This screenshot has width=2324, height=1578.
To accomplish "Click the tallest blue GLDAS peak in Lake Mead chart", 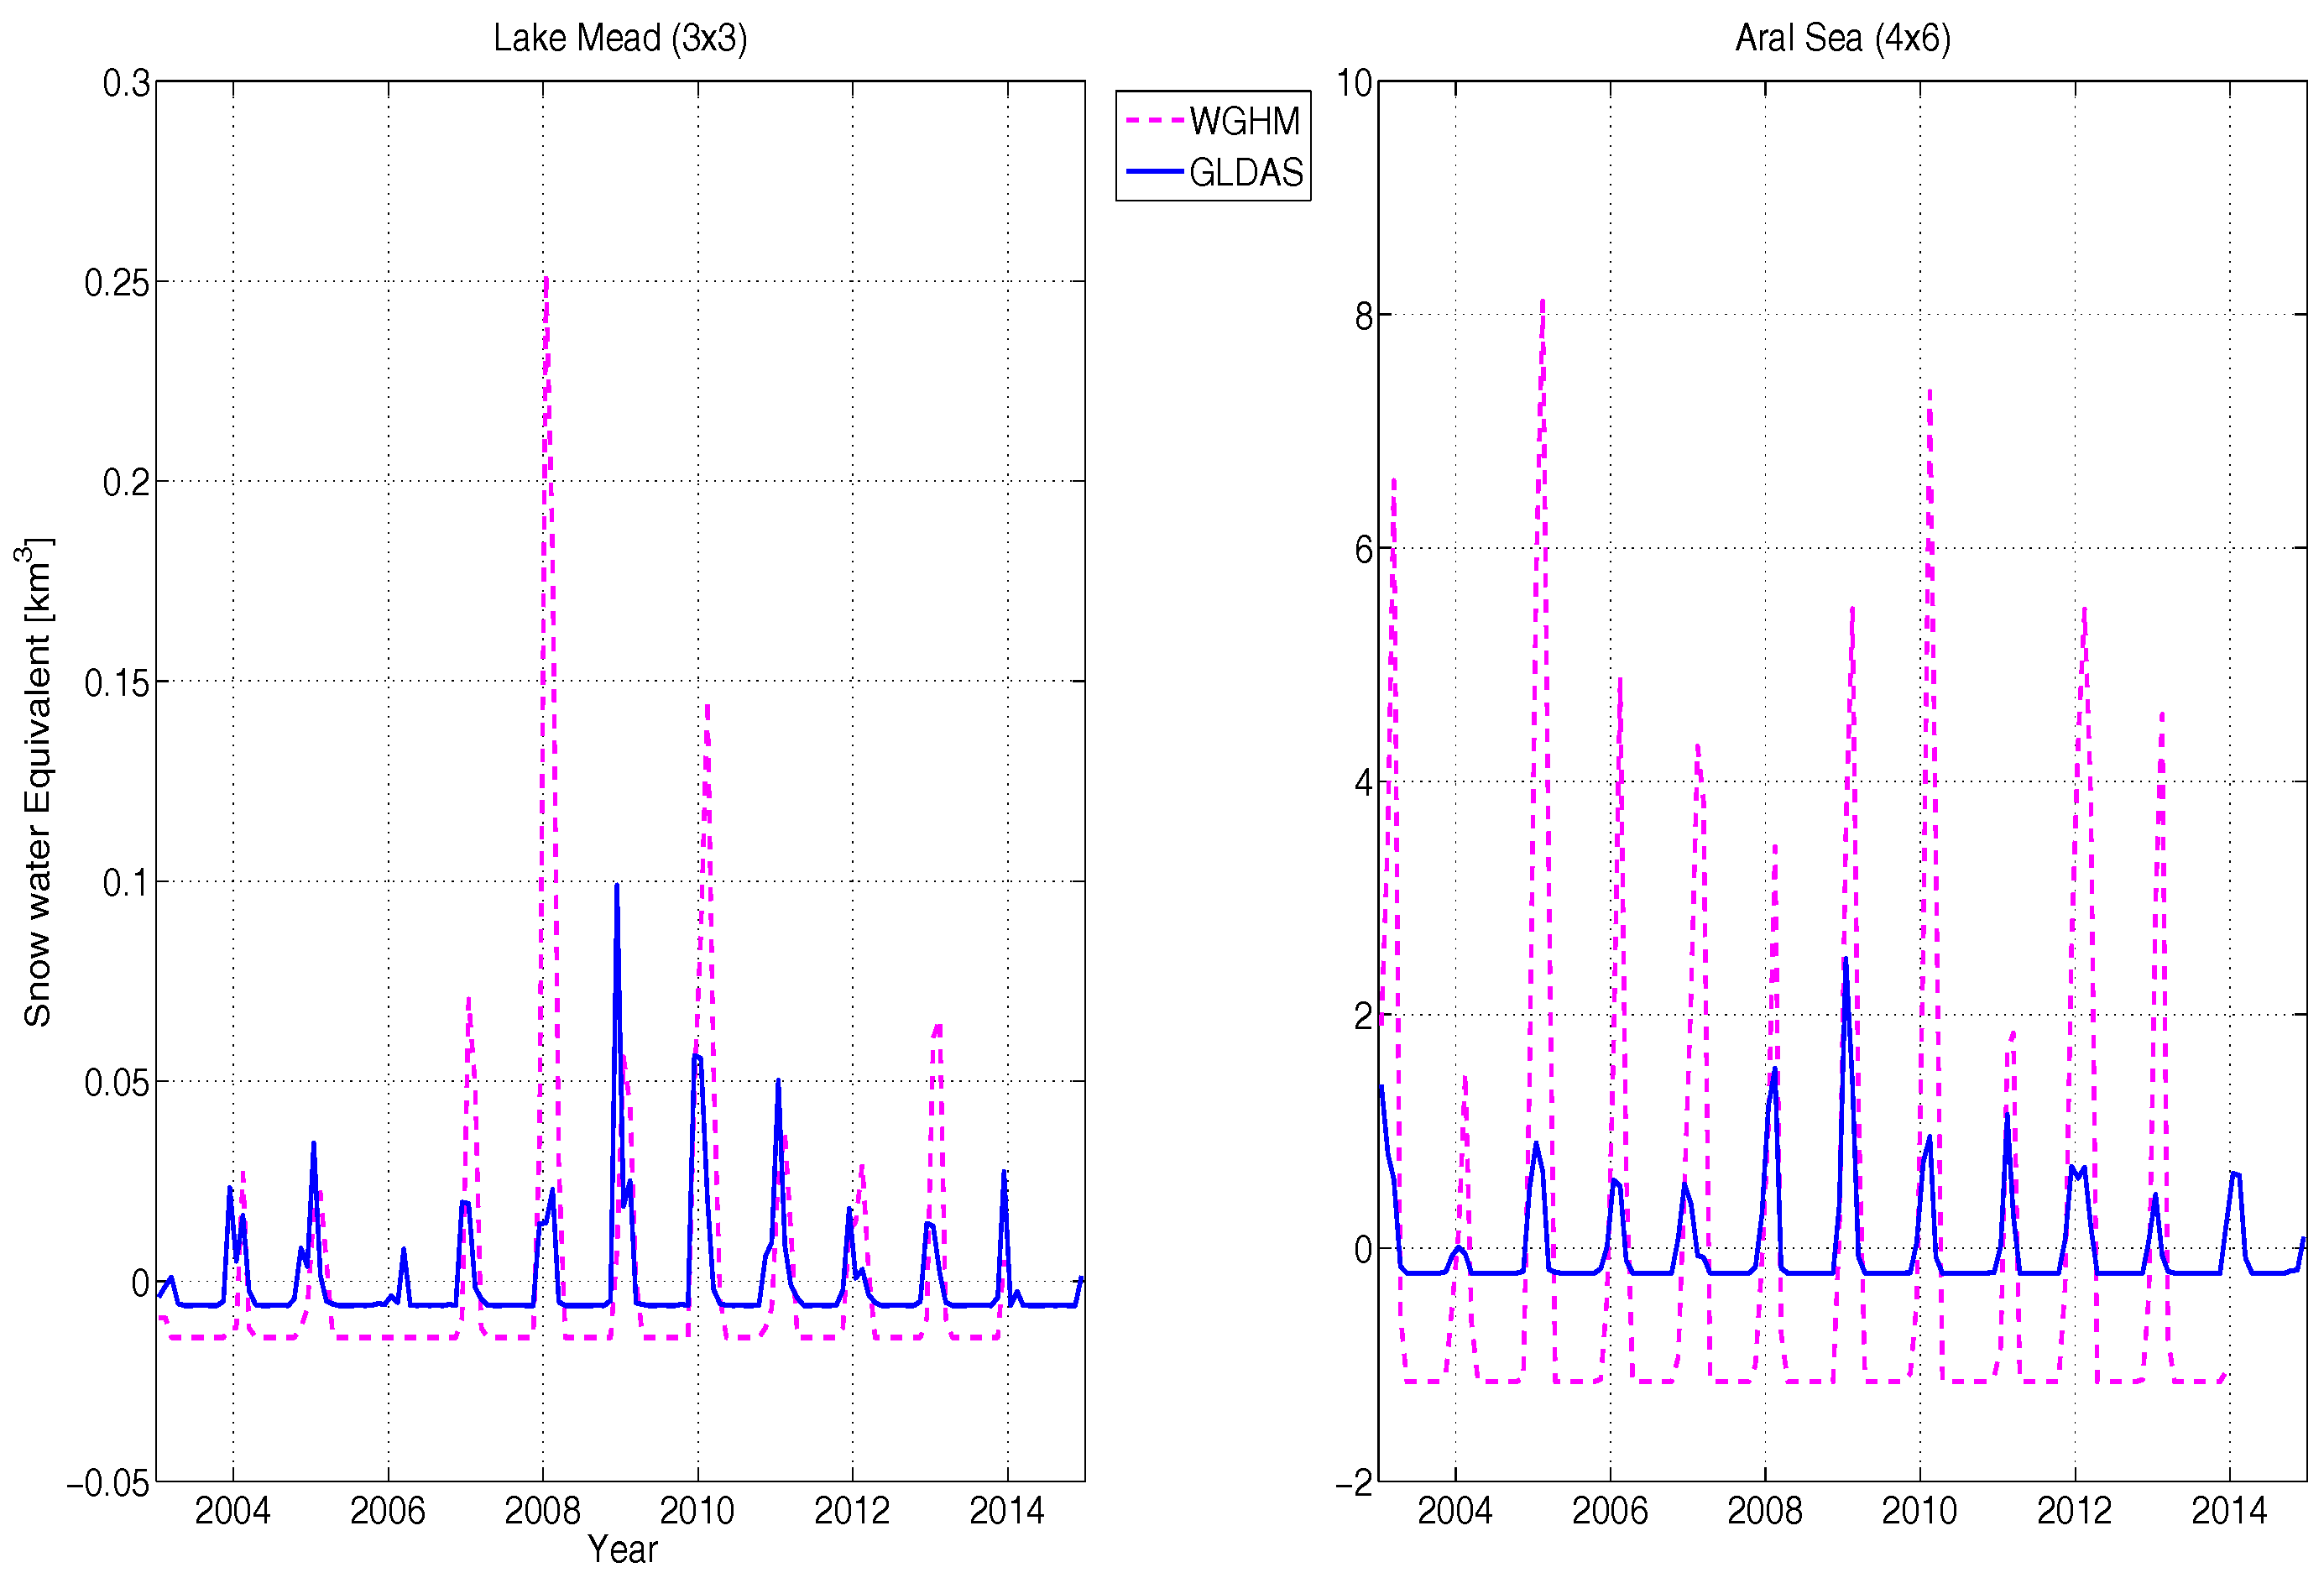I will (617, 888).
